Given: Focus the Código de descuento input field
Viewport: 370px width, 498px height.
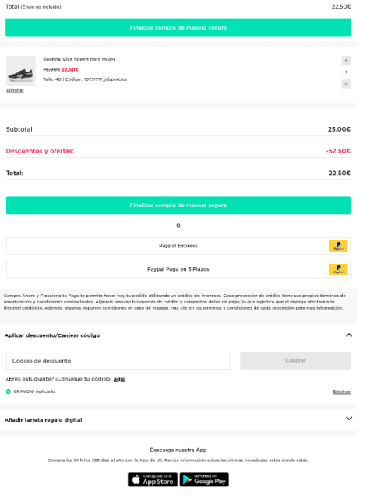Looking at the screenshot, I should (x=118, y=361).
